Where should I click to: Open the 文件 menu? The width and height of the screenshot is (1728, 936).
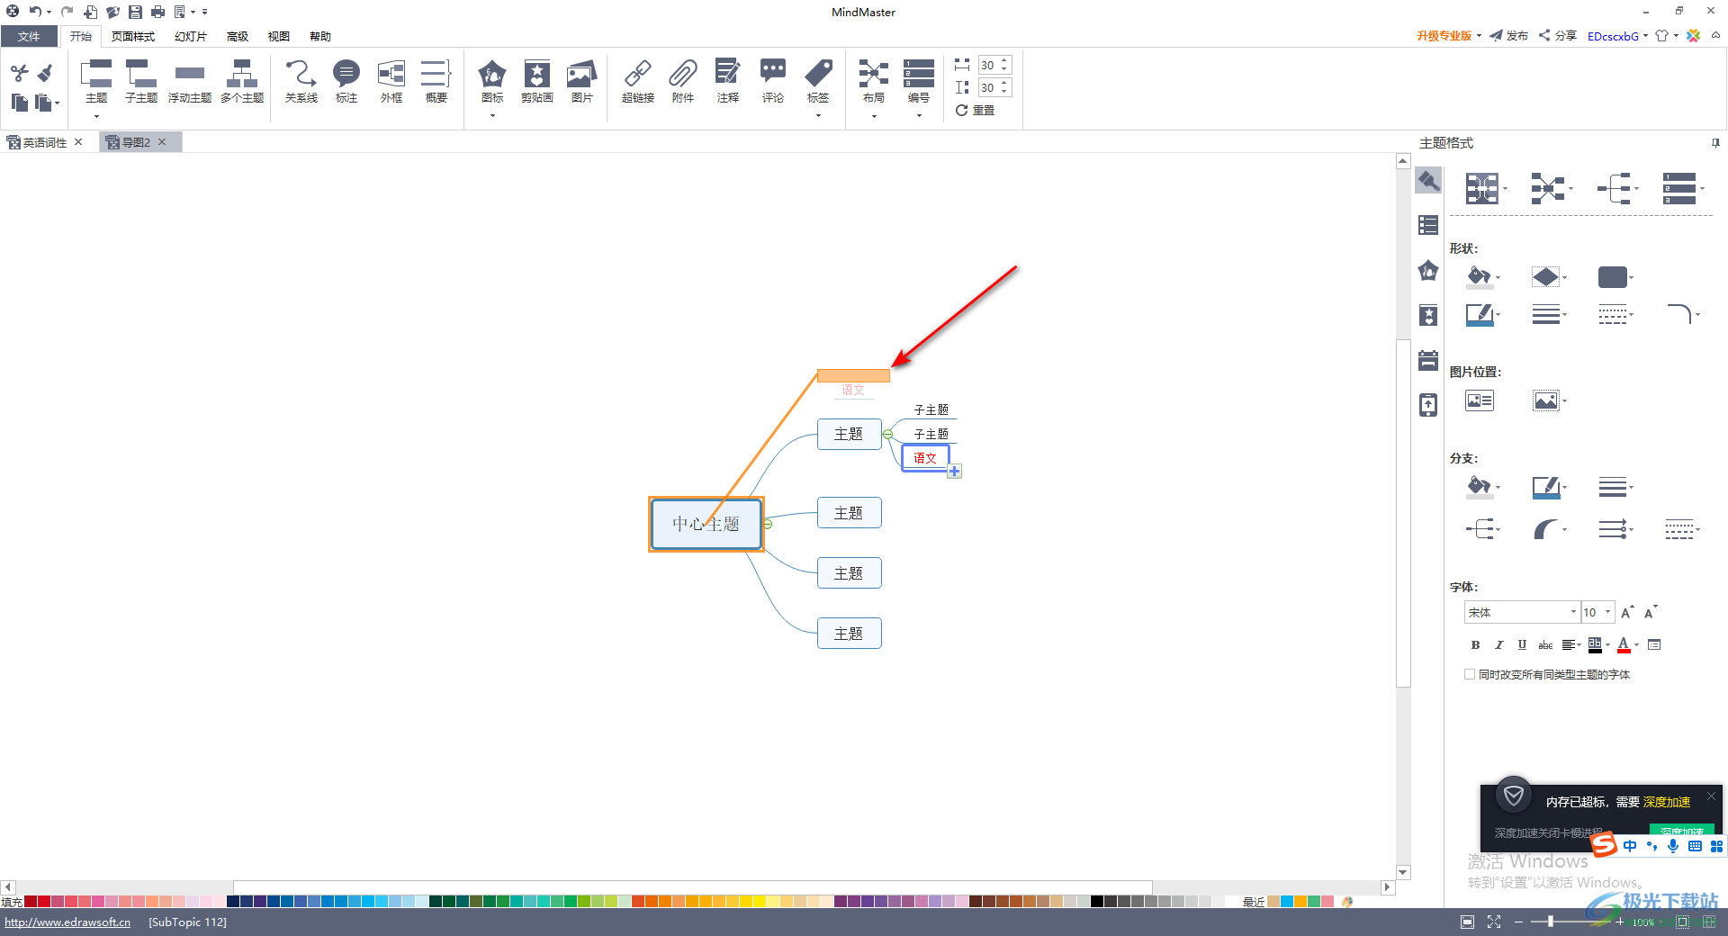(29, 36)
